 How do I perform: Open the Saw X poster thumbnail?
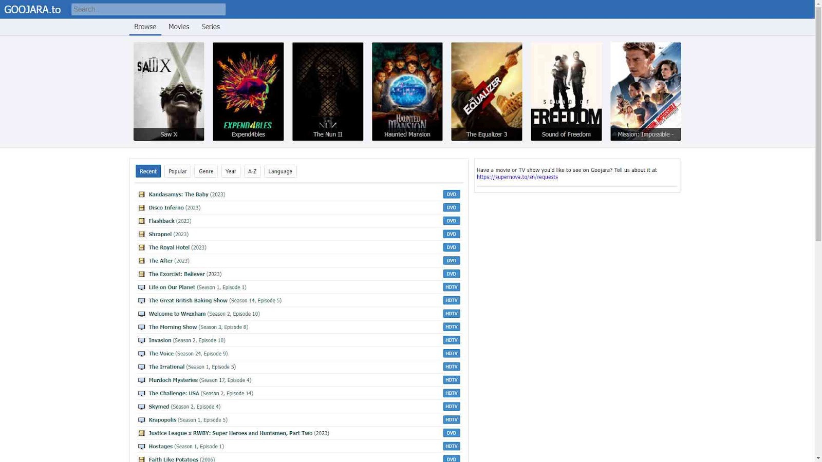(x=169, y=91)
